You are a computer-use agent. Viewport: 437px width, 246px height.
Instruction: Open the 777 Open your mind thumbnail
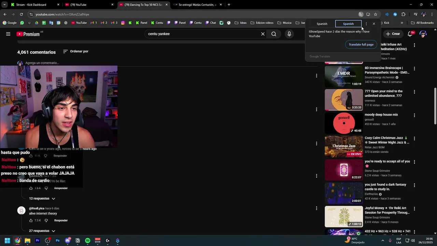344,100
